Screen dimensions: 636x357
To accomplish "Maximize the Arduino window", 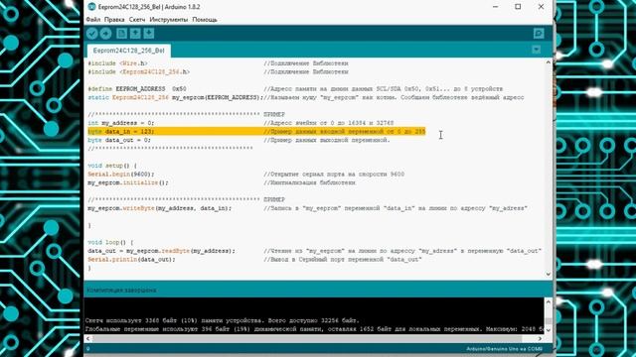I will 518,7.
